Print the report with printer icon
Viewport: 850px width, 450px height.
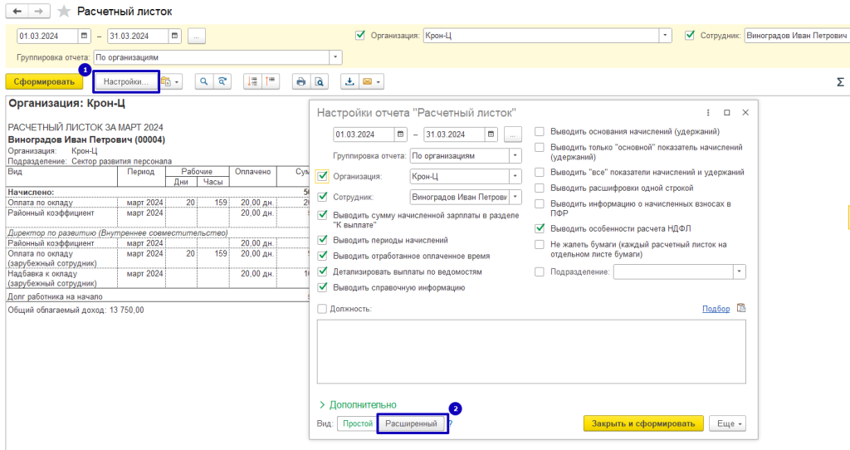coord(300,82)
